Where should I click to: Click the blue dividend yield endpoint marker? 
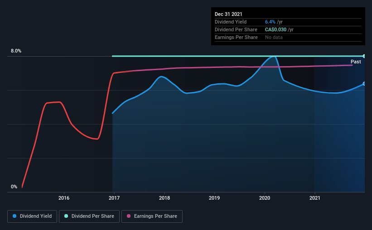click(364, 84)
